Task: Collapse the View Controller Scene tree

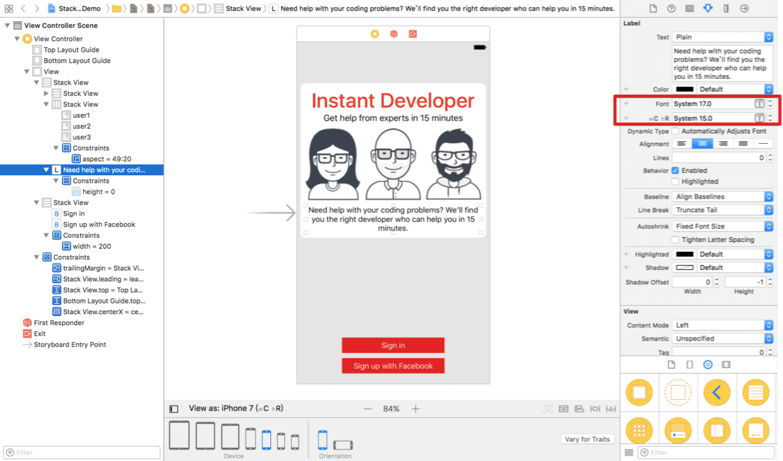Action: (x=8, y=26)
